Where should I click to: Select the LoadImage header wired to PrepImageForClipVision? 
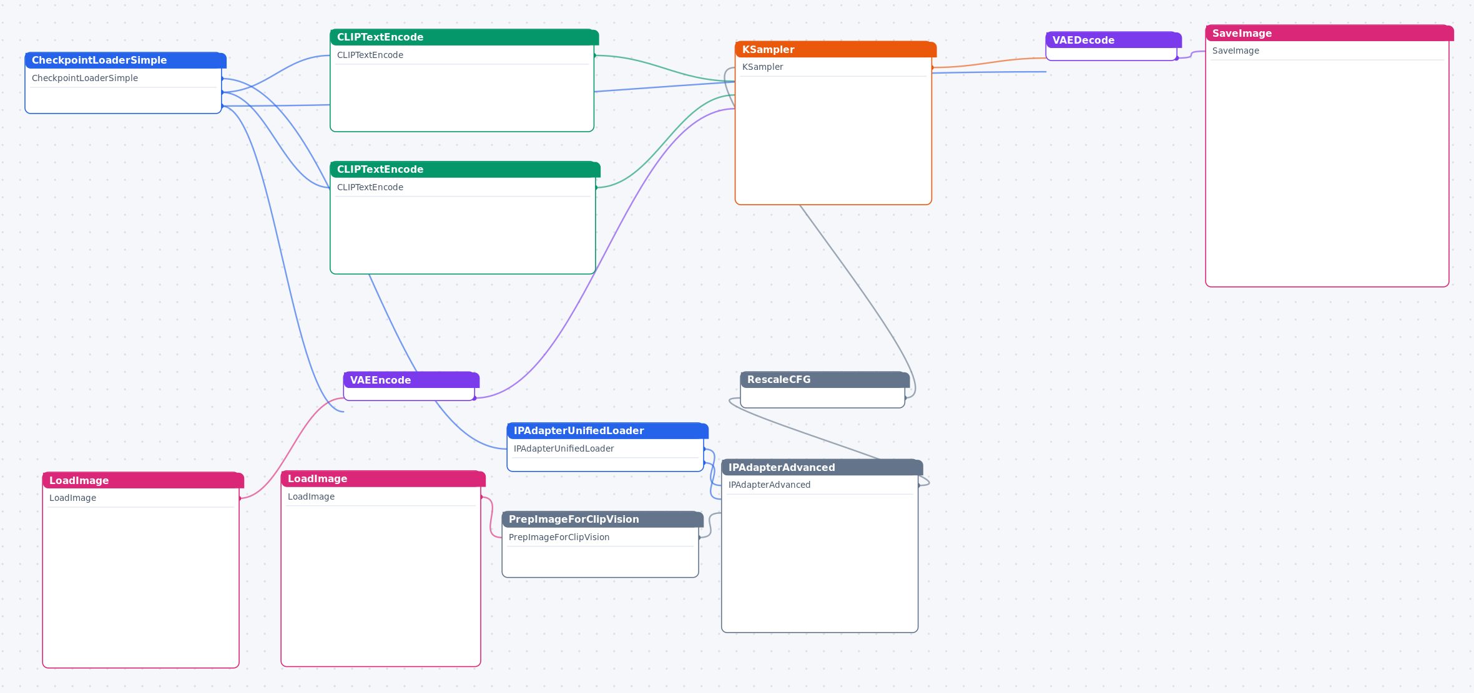tap(383, 478)
